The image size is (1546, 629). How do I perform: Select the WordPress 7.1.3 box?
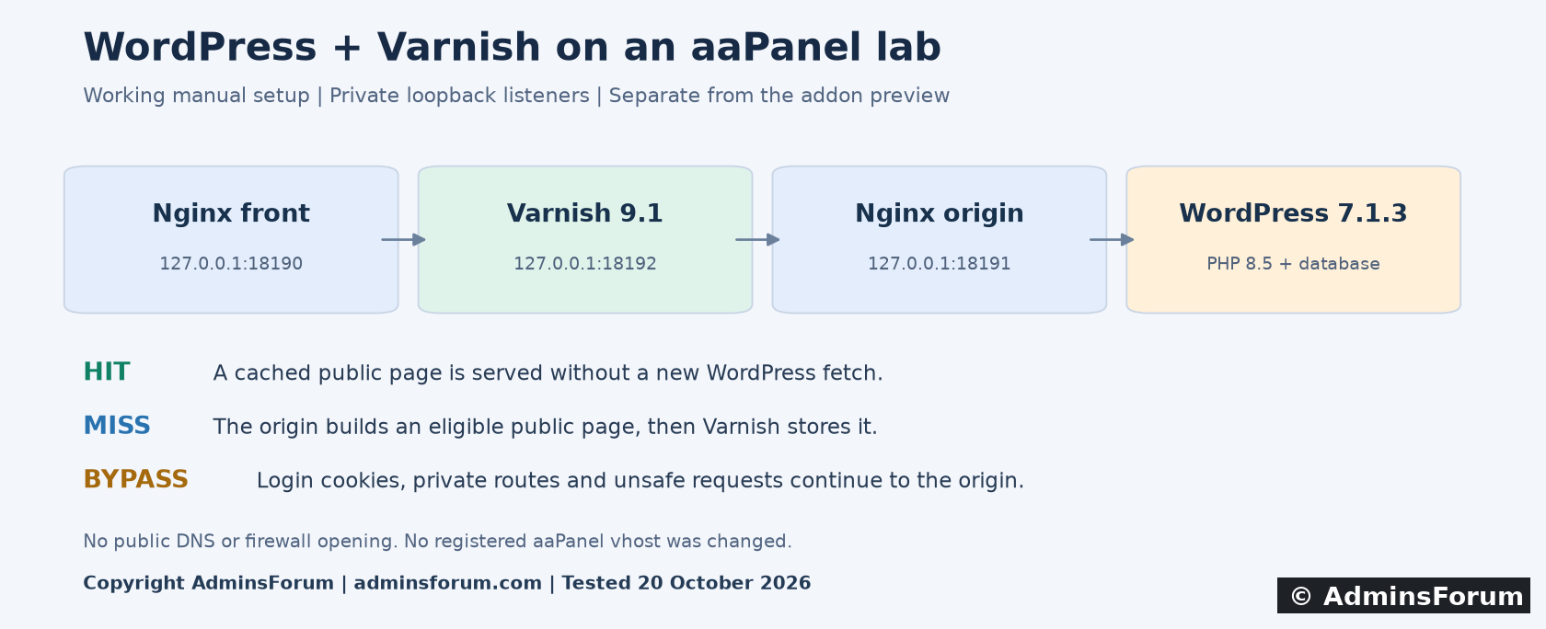[1294, 240]
